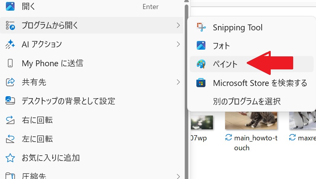
Task: Expand the AI アクション chevron
Action: tap(178, 44)
